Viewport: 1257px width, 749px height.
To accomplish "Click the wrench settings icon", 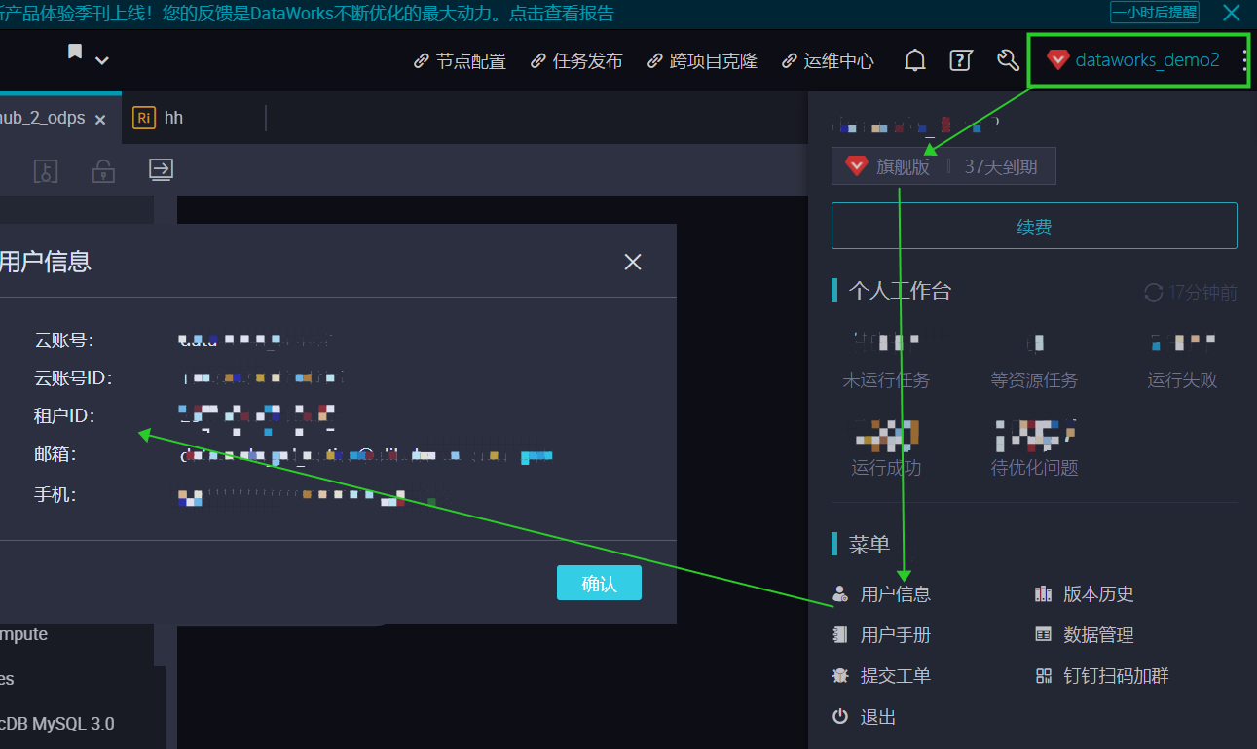I will coord(1008,60).
